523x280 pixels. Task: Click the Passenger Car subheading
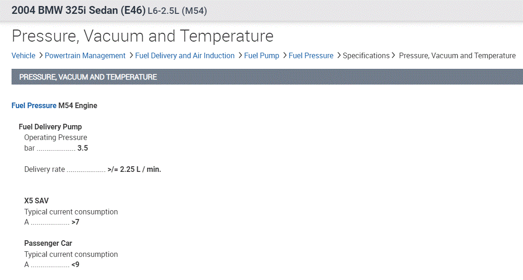click(48, 243)
